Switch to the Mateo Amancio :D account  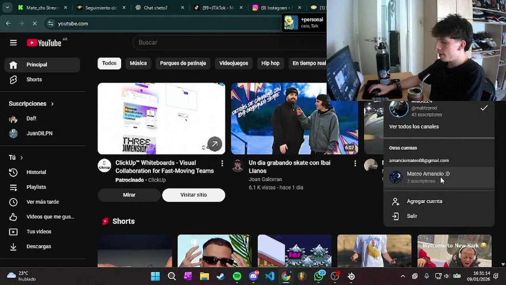click(x=439, y=177)
